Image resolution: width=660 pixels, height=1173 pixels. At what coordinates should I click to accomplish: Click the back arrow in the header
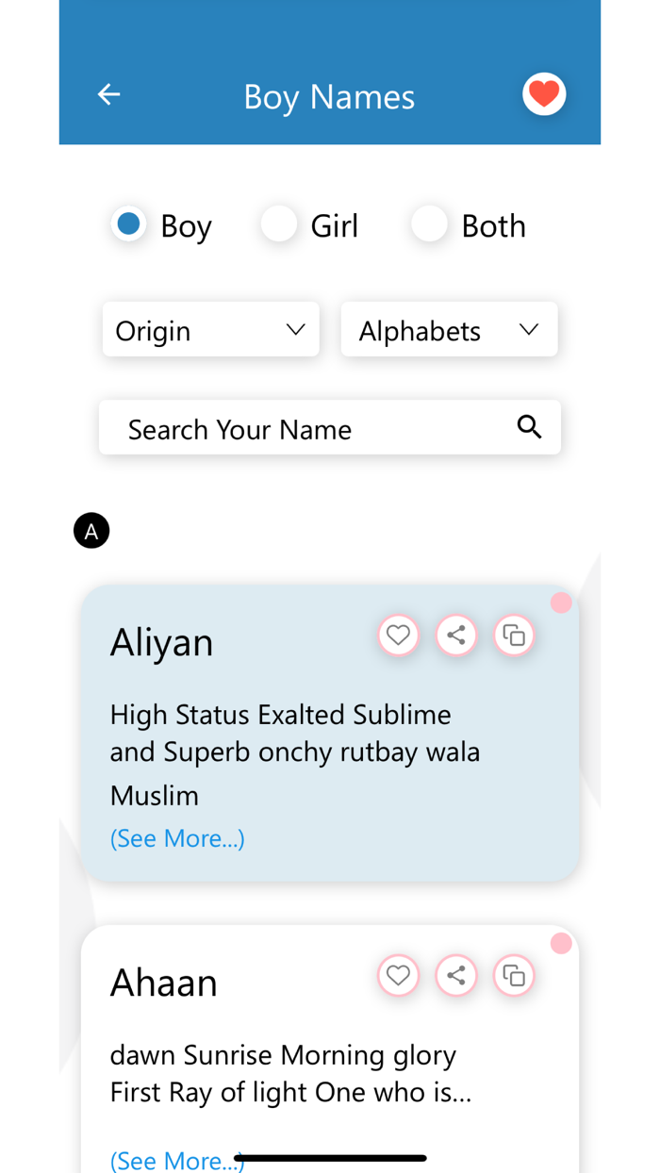point(108,93)
